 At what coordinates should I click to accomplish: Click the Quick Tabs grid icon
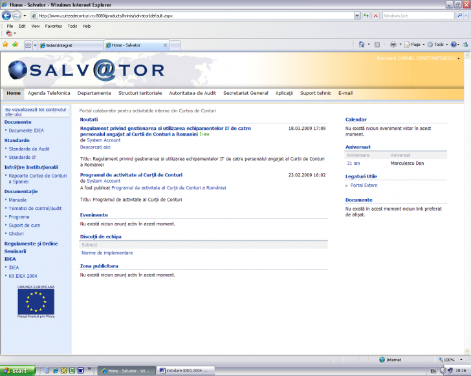click(x=28, y=45)
